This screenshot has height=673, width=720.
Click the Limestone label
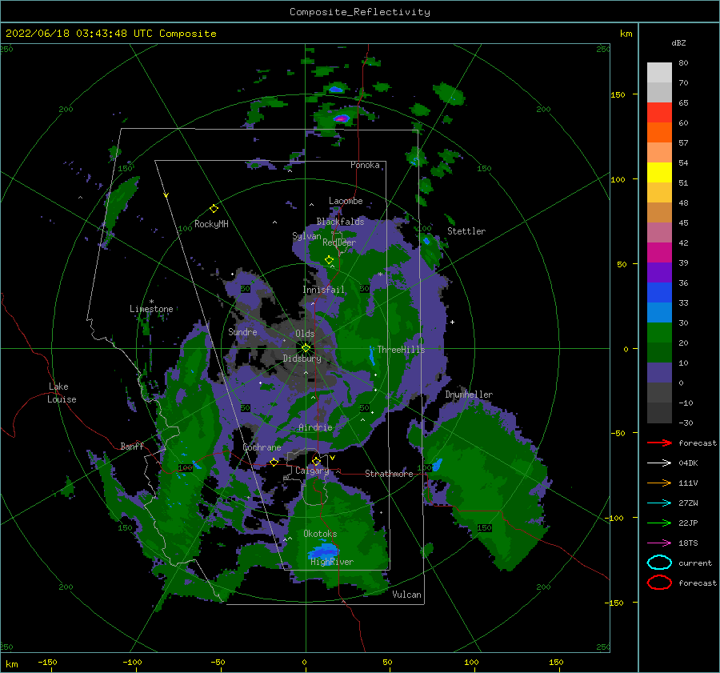[x=151, y=309]
